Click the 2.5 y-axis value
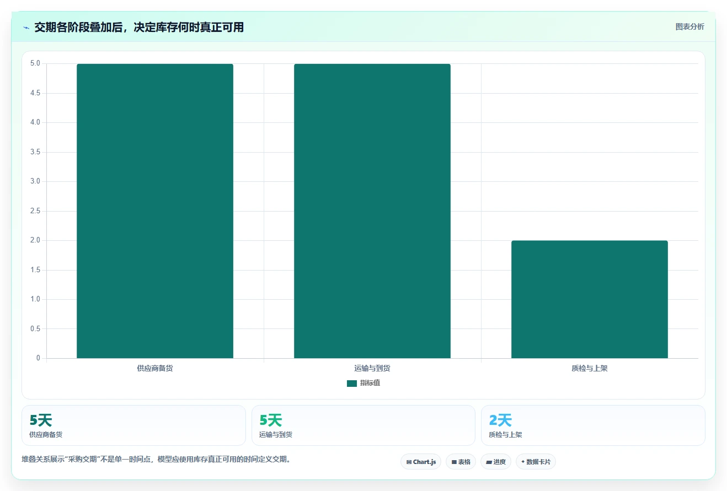Viewport: 727px width, 491px height. pyautogui.click(x=35, y=211)
